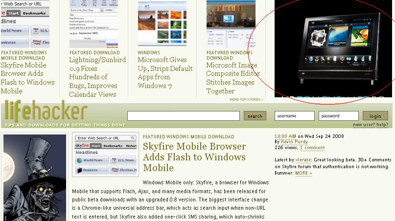Click the Windows photo gallery thumbnail
The height and width of the screenshot is (221, 395).
pos(162,23)
